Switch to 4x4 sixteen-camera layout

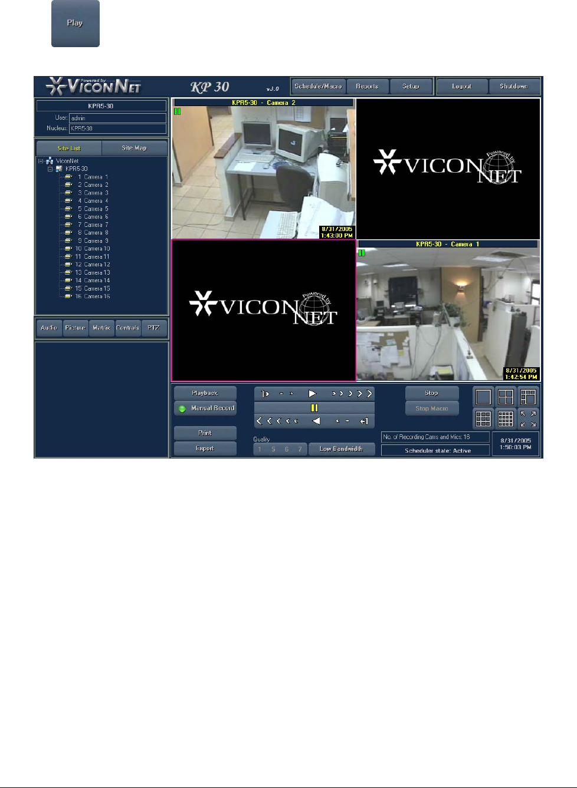506,418
